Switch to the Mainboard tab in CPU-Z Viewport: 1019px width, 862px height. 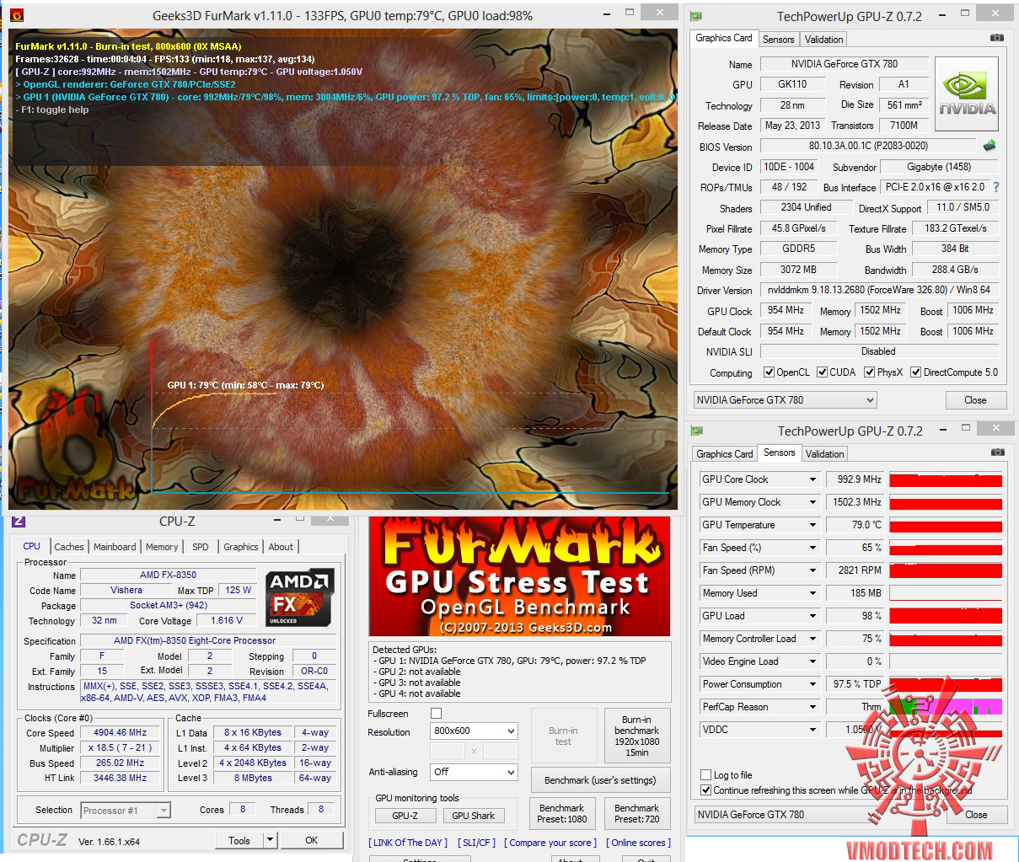click(115, 547)
